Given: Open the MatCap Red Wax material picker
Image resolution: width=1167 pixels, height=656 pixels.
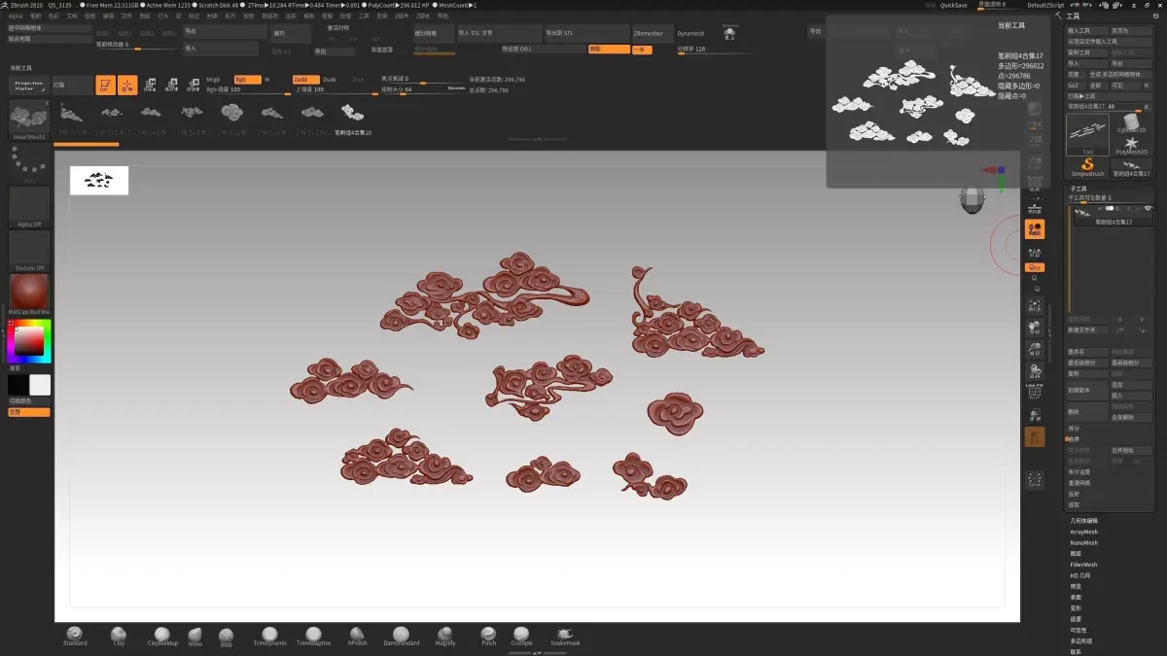Looking at the screenshot, I should (29, 294).
